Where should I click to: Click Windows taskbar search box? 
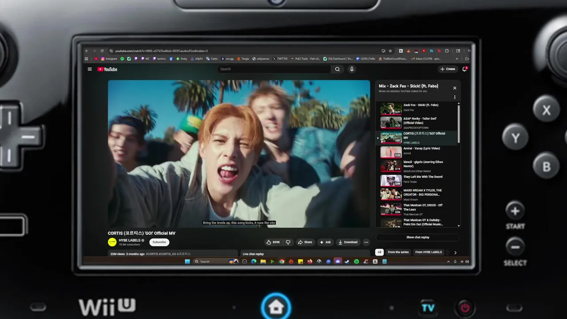(x=216, y=261)
